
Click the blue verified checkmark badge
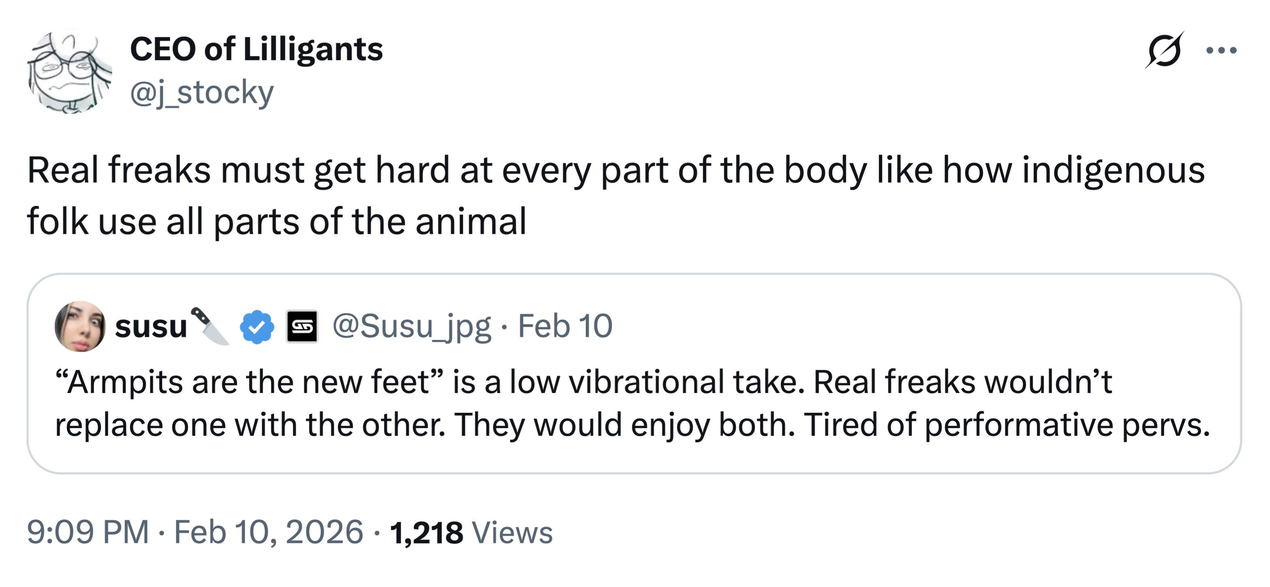click(x=257, y=326)
